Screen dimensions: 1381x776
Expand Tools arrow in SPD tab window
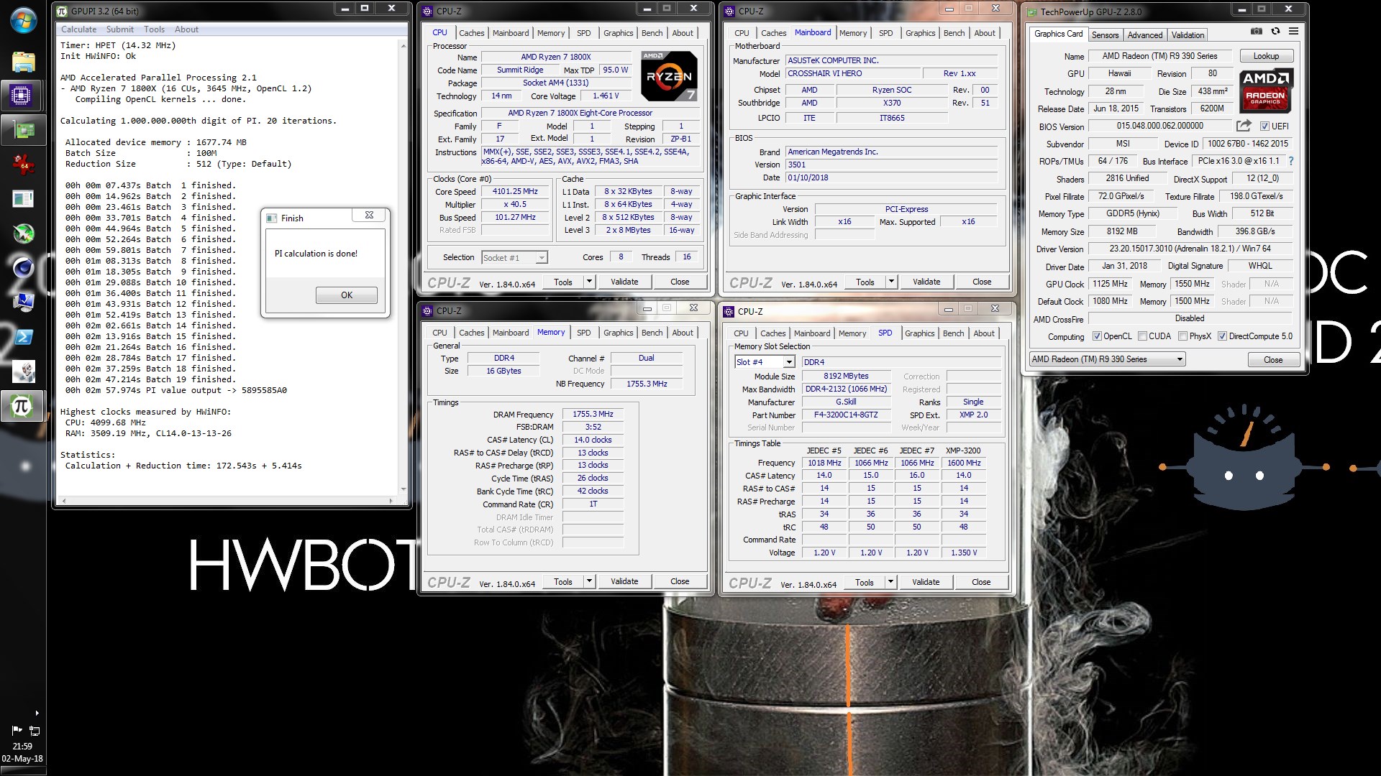point(891,582)
